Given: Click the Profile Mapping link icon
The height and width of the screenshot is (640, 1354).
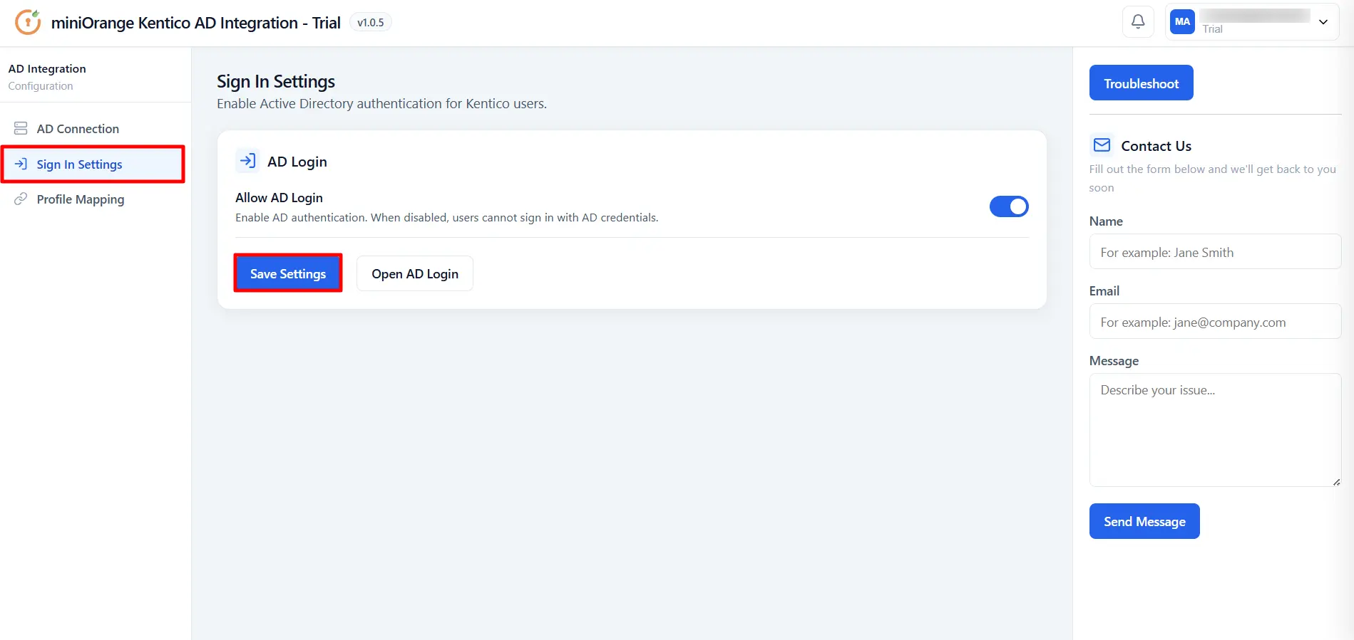Looking at the screenshot, I should pyautogui.click(x=21, y=199).
